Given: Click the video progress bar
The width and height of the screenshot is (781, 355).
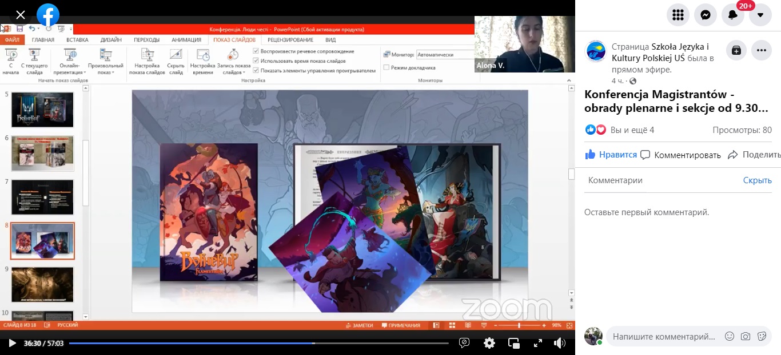Looking at the screenshot, I should [x=258, y=343].
